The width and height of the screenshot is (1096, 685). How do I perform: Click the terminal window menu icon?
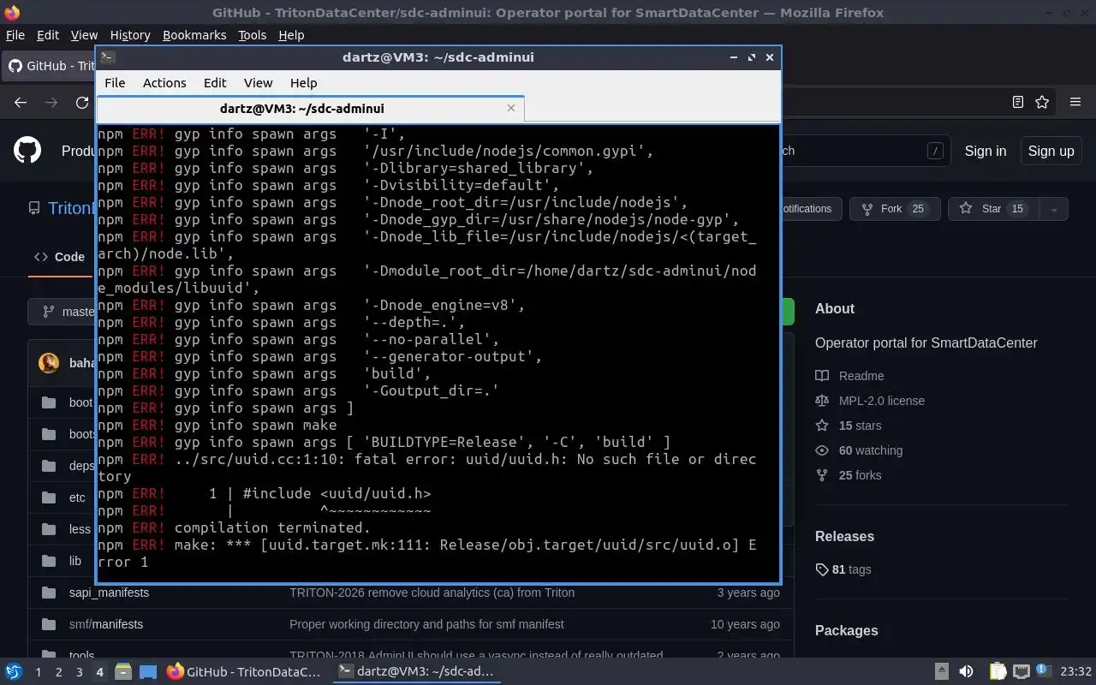[108, 57]
